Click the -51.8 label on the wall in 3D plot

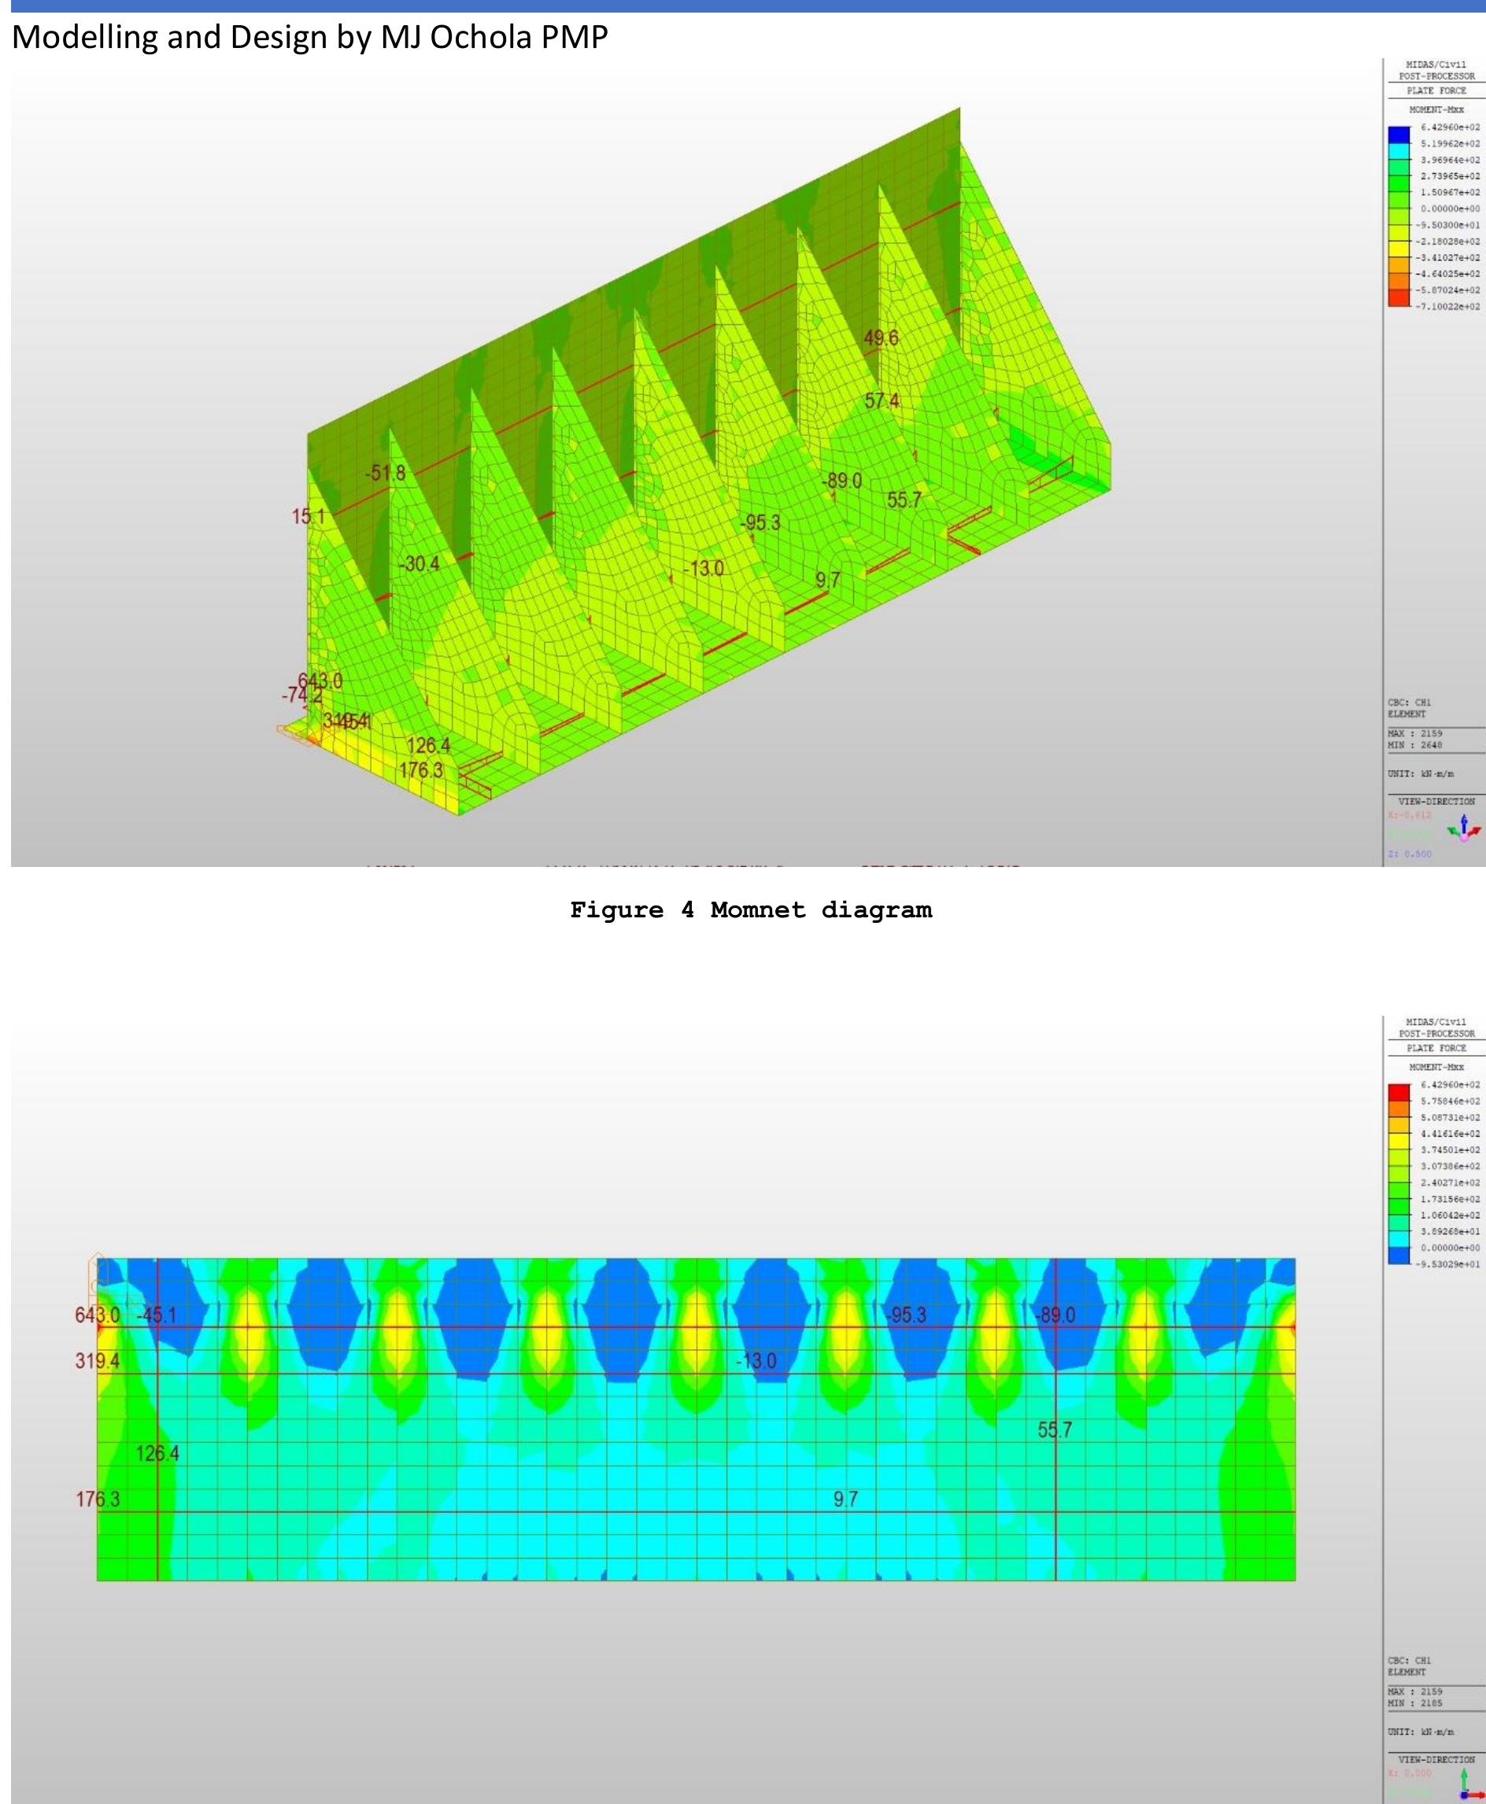[x=386, y=472]
